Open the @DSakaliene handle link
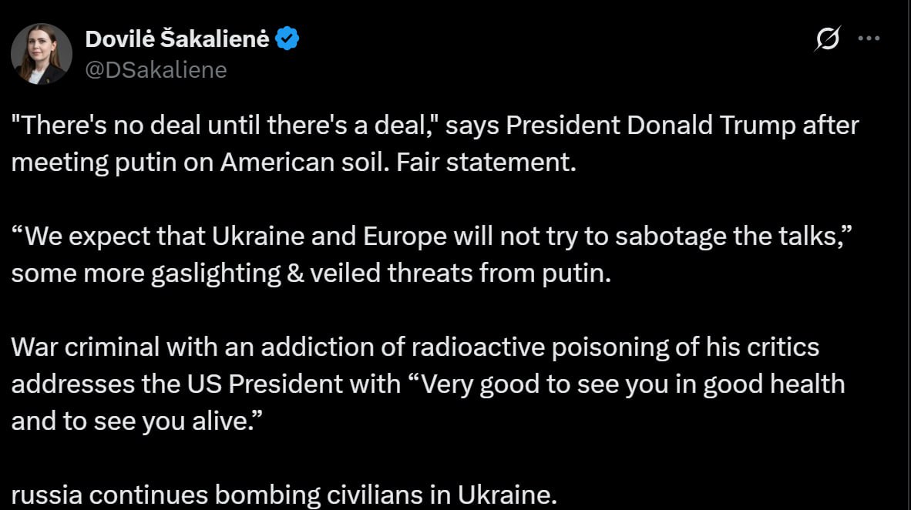The width and height of the screenshot is (911, 510). (x=156, y=69)
